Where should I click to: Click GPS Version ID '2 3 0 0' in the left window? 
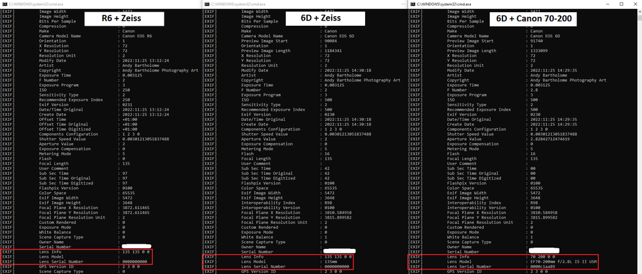click(x=131, y=267)
